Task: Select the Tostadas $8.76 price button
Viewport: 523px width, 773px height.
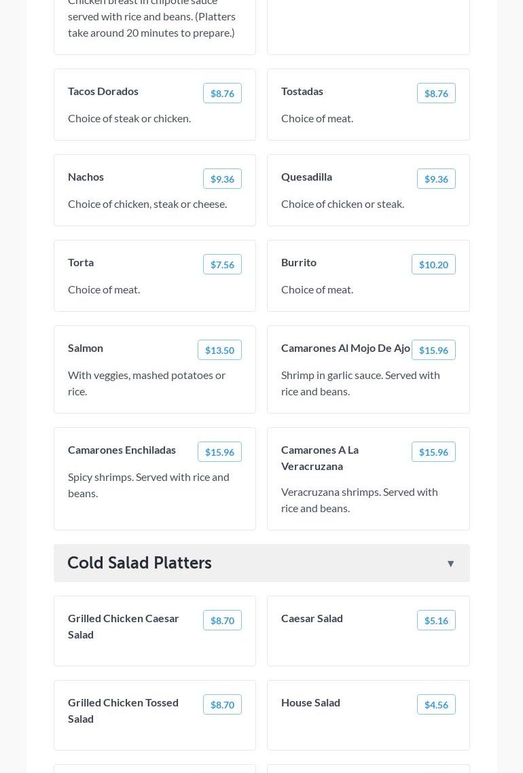Action: [x=436, y=94]
